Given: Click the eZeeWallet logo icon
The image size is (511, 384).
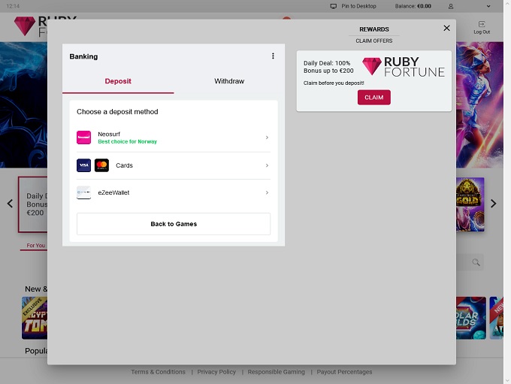Looking at the screenshot, I should [x=83, y=193].
